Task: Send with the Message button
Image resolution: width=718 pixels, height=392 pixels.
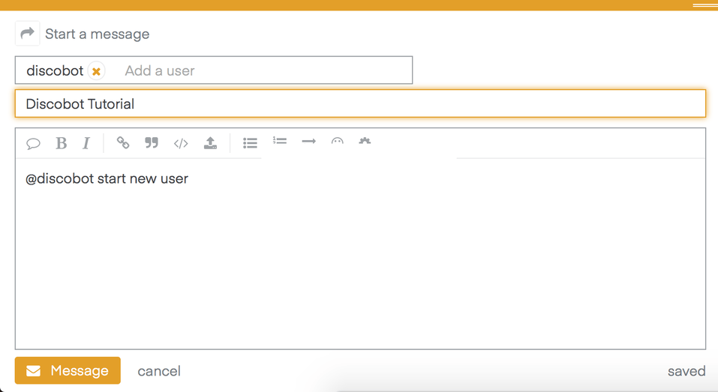Action: [68, 370]
